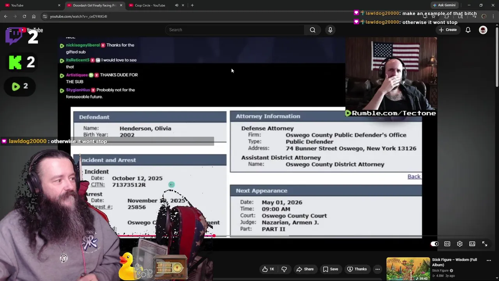Open options menu for Stick Figure Wisdom video
499x281 pixels.
(489, 260)
